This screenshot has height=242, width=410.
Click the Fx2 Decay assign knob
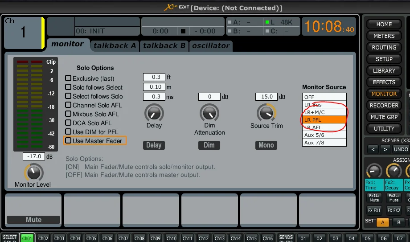(394, 172)
